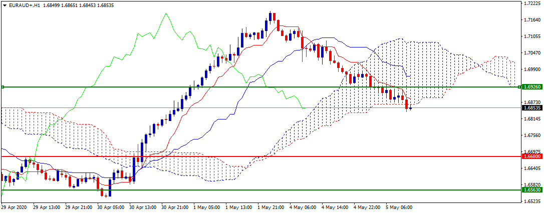Select the green horizontal line at 1.65630

(x=260, y=190)
